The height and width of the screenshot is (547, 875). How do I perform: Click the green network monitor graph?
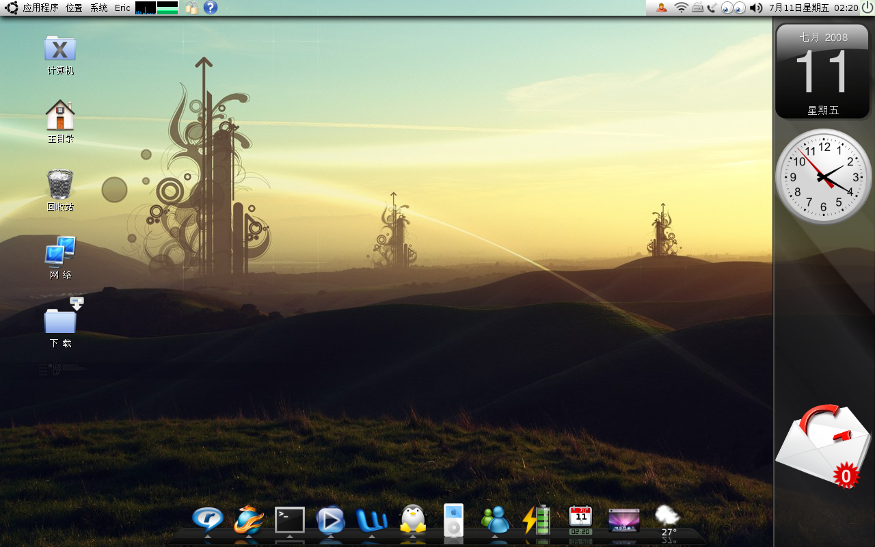pos(167,8)
